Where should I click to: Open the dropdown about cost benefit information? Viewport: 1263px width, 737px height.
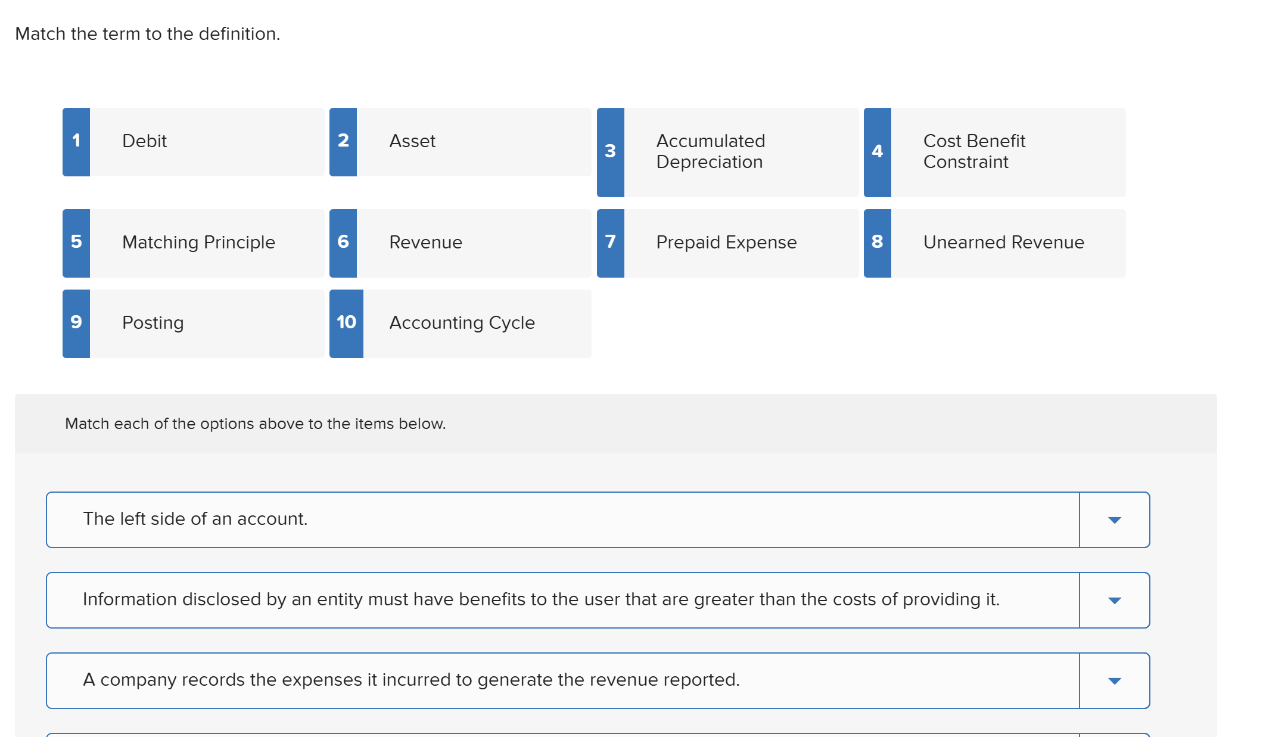tap(1115, 601)
